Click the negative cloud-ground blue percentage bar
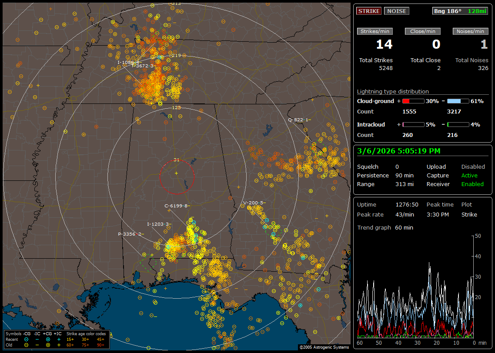Screen dimensions: 495x353 (x=458, y=101)
